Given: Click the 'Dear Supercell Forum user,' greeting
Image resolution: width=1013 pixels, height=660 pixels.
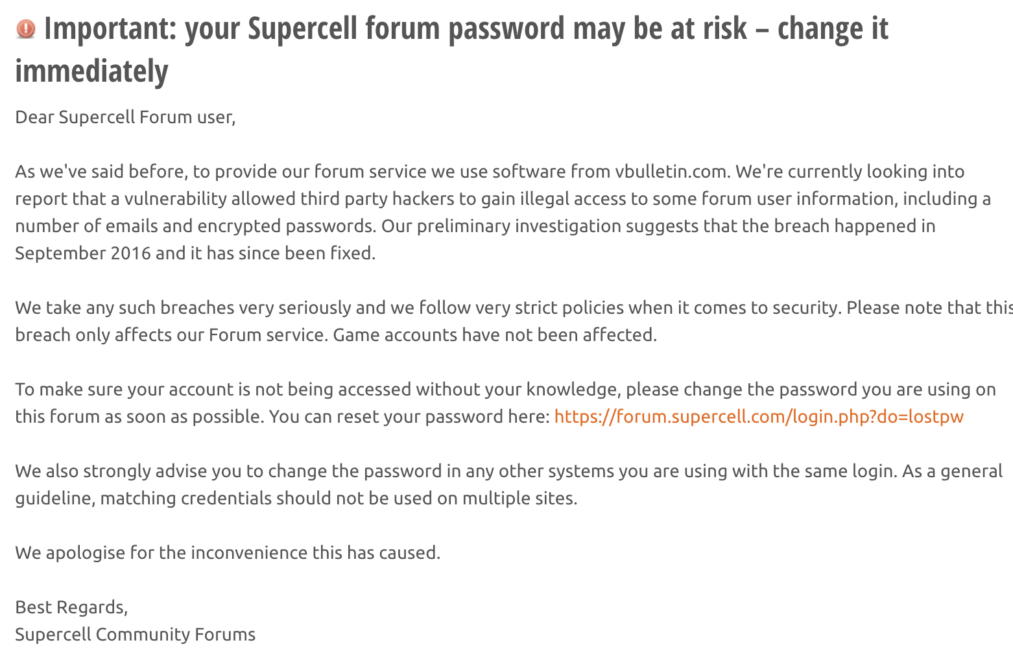Looking at the screenshot, I should (x=125, y=117).
